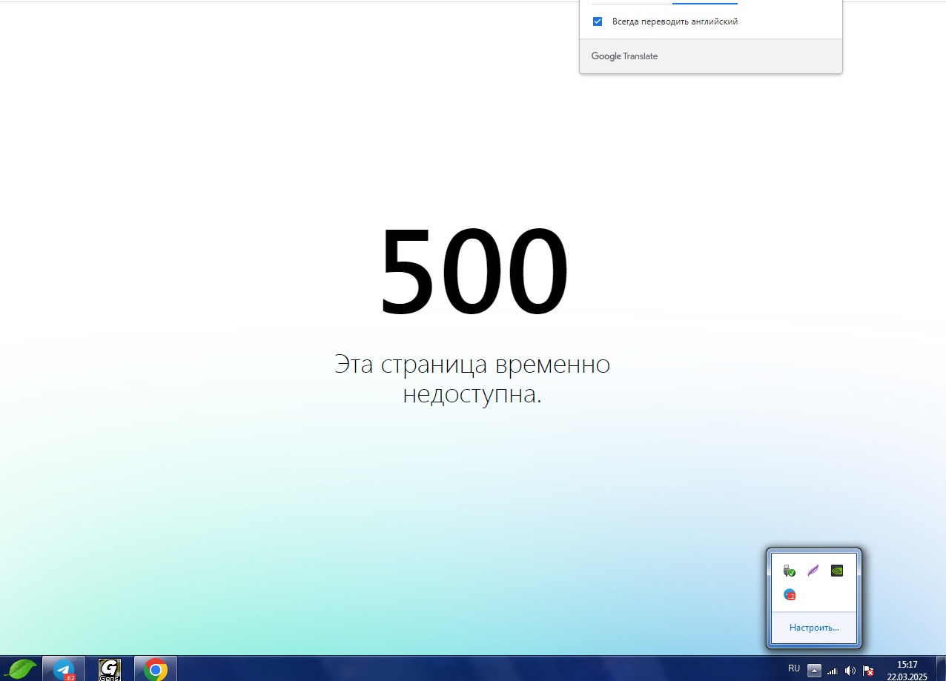Open the RU input language selector
The width and height of the screenshot is (946, 681).
794,668
